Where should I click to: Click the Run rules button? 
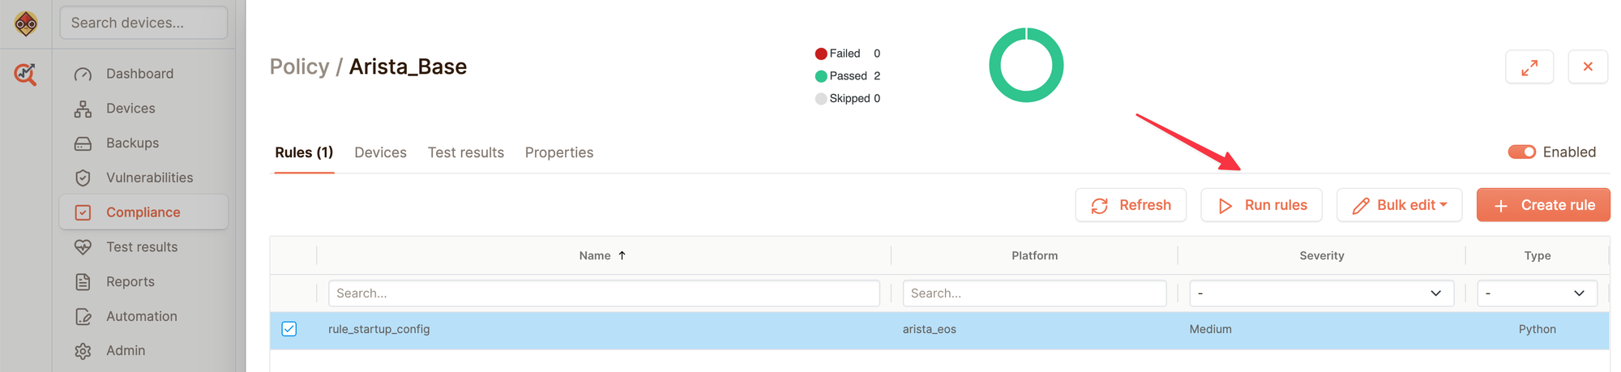(x=1261, y=205)
